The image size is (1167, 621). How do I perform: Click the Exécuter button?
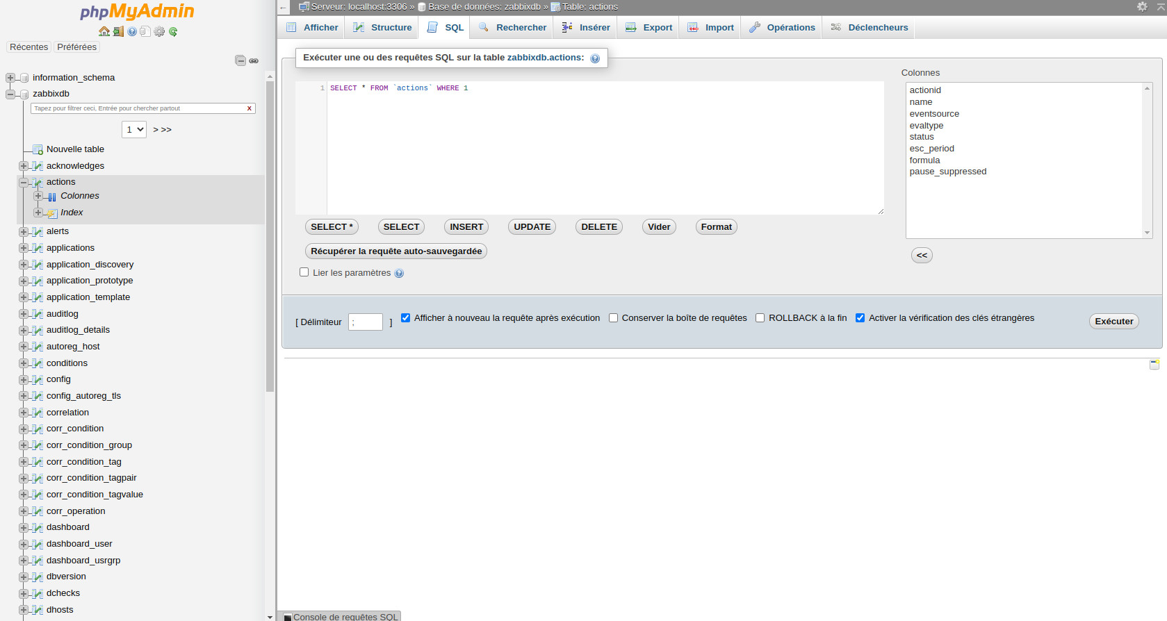[1114, 322]
